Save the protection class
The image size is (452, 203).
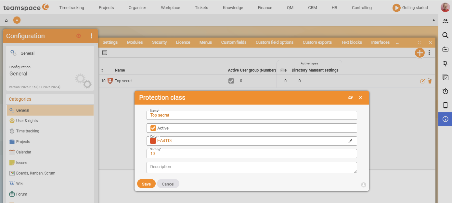(146, 184)
